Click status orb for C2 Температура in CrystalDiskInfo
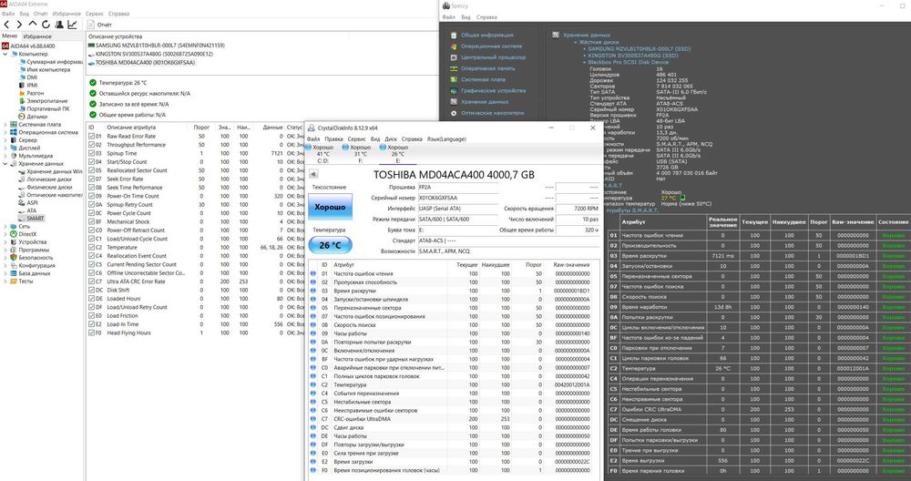The width and height of the screenshot is (911, 481). [x=313, y=384]
